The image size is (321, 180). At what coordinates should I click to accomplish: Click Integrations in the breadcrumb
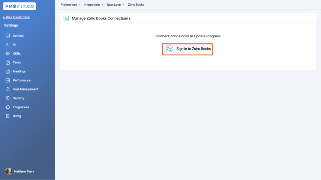click(92, 4)
